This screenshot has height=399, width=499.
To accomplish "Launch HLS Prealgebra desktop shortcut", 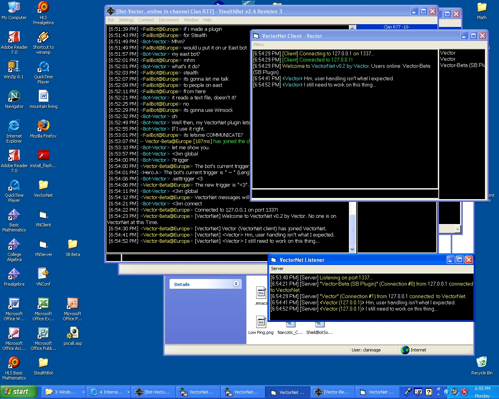I will click(x=43, y=13).
